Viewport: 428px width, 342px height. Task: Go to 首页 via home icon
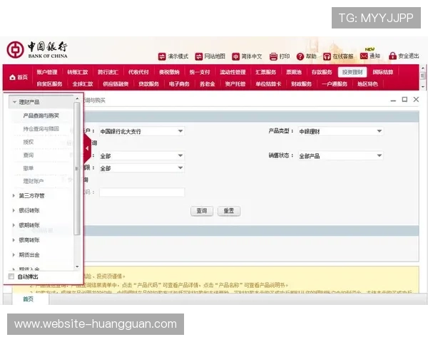click(12, 78)
